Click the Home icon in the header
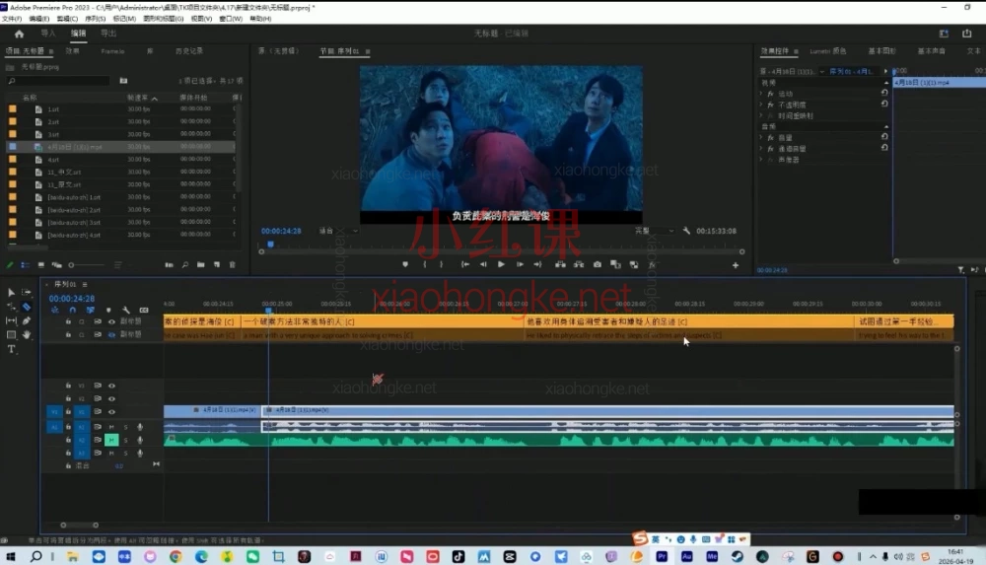This screenshot has height=565, width=986. point(19,34)
